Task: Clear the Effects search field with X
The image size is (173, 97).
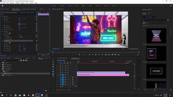Action: tap(19, 60)
